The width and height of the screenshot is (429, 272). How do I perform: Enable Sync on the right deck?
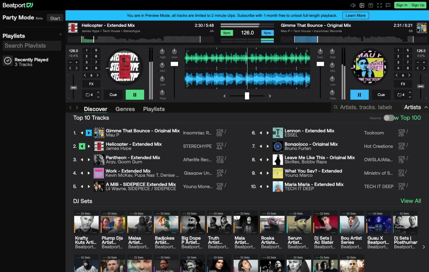267,33
